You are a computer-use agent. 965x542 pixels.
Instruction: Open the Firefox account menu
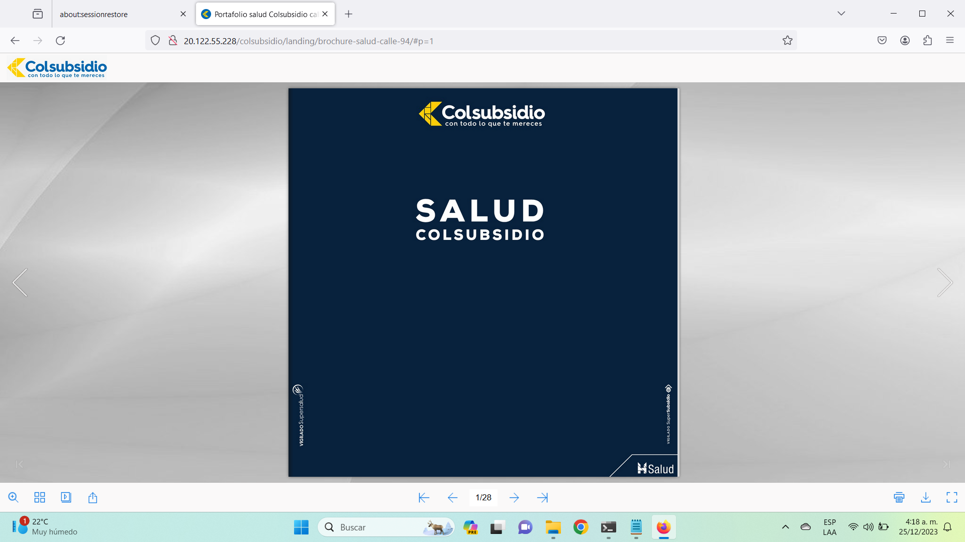[x=905, y=41]
